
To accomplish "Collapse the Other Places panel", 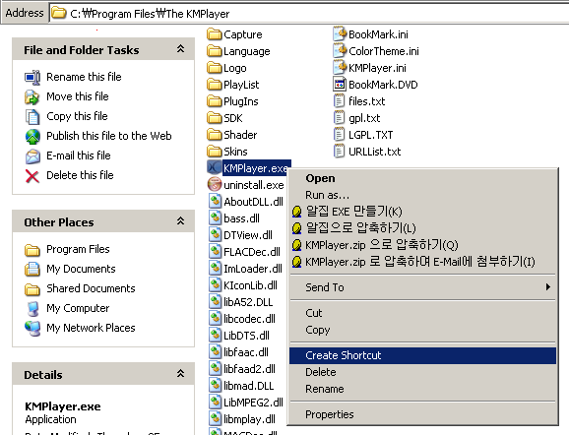I will click(180, 221).
